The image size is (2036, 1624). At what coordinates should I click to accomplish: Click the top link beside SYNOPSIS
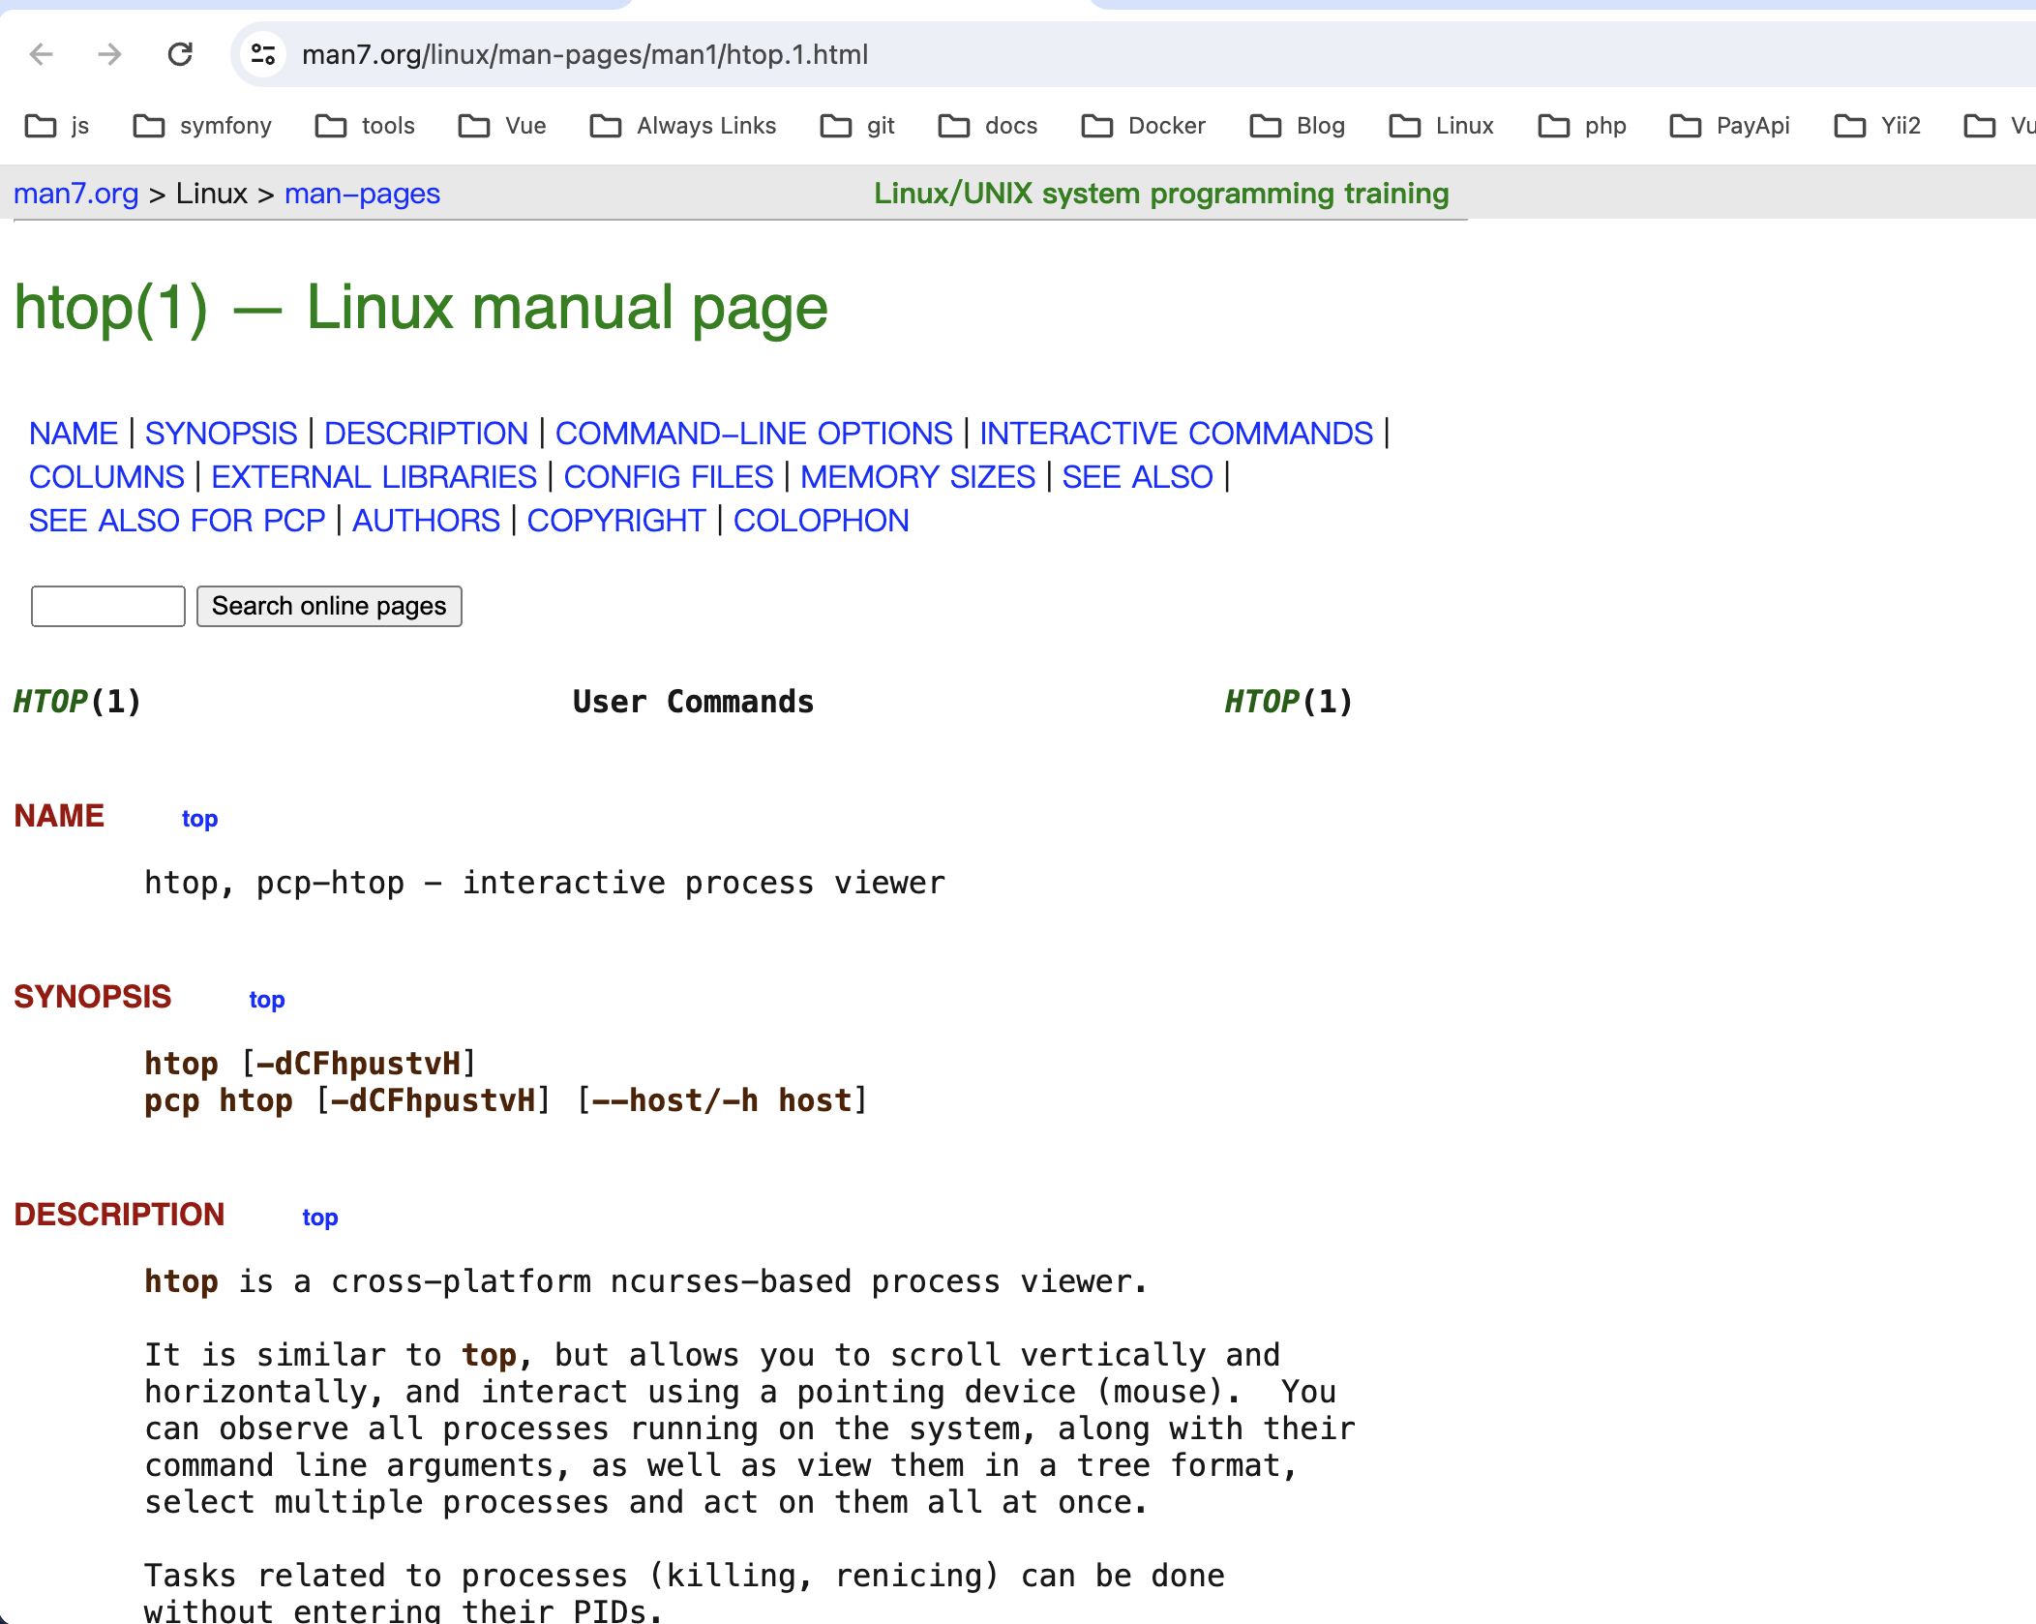click(x=267, y=999)
